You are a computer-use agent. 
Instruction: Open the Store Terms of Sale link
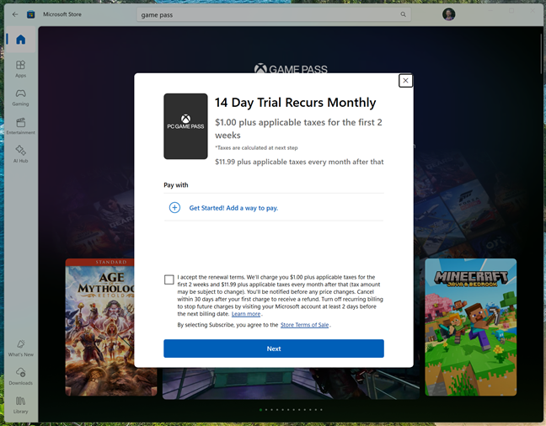pos(304,325)
